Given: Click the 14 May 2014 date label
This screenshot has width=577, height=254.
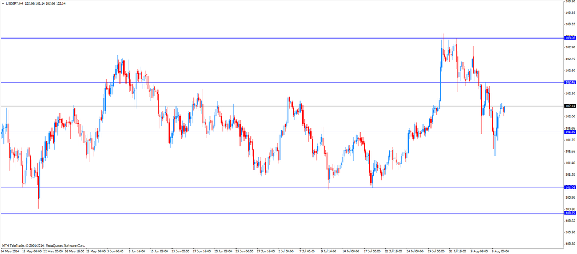Looking at the screenshot, I should coord(10,252).
